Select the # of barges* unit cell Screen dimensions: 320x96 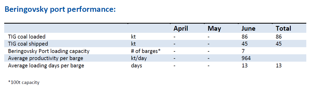146,51
